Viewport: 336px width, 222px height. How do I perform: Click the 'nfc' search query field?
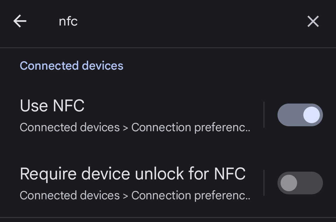point(68,21)
